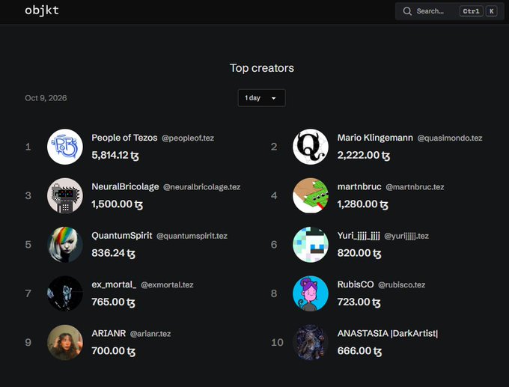This screenshot has height=387, width=509.
Task: Select the 723.00 tez amount
Action: [x=359, y=302]
